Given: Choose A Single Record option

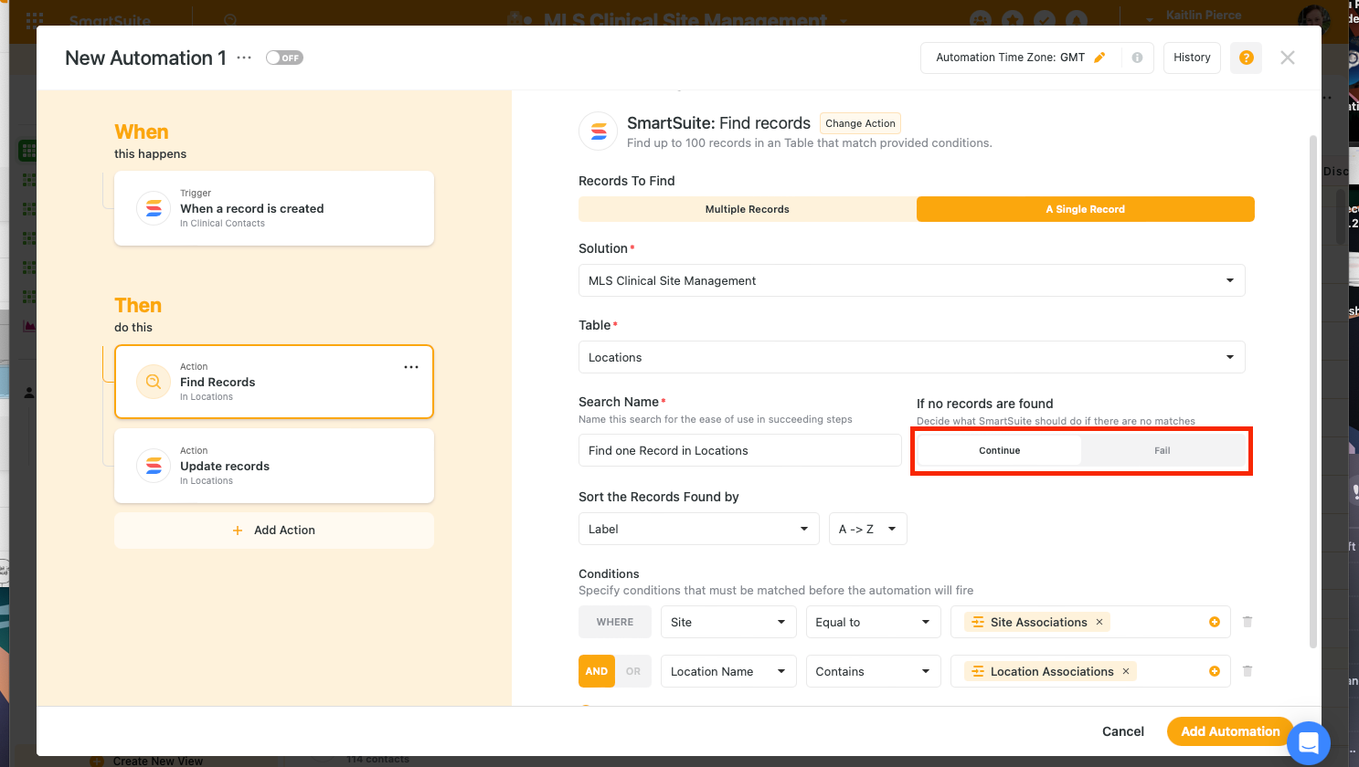Looking at the screenshot, I should tap(1086, 209).
